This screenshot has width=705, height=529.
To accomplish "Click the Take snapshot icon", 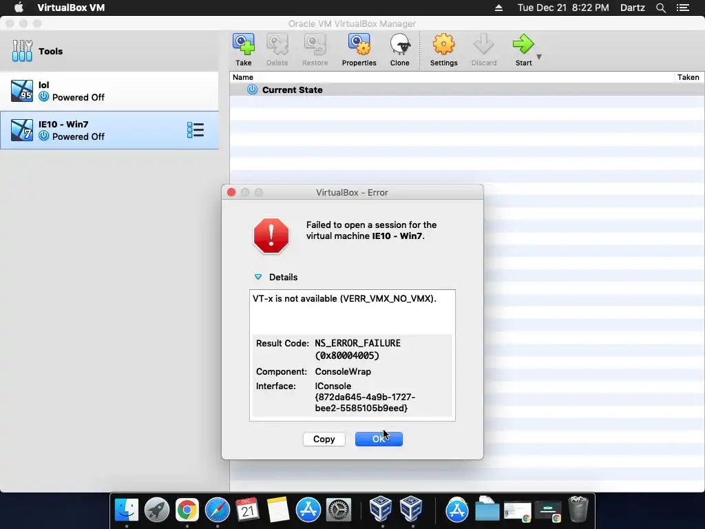I will (243, 45).
